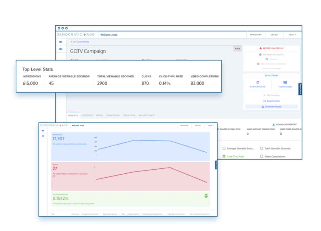Image resolution: width=321 pixels, height=231 pixels.
Task: Switch to the Balance Sheet tab
Action: [x=147, y=115]
